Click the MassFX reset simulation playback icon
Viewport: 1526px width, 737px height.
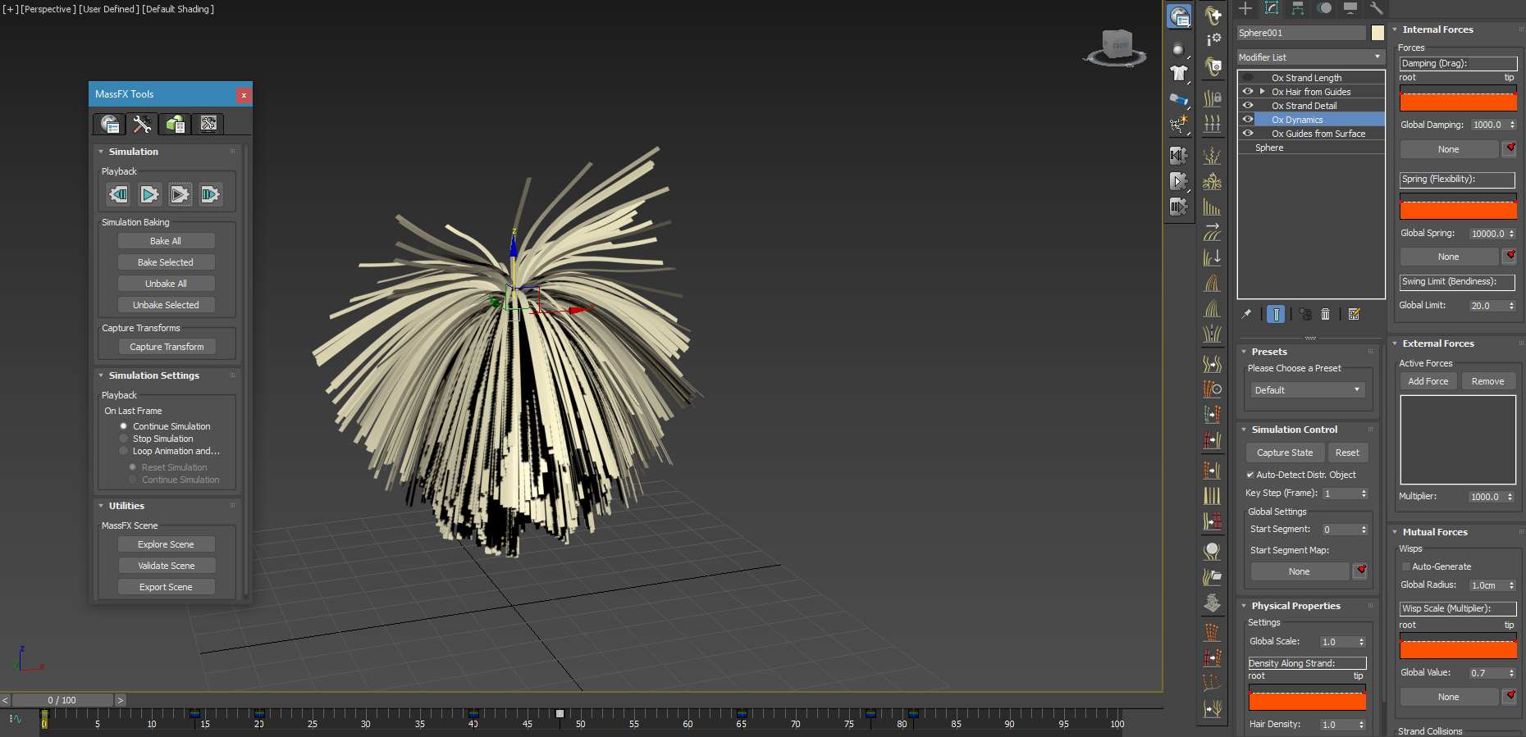(119, 194)
